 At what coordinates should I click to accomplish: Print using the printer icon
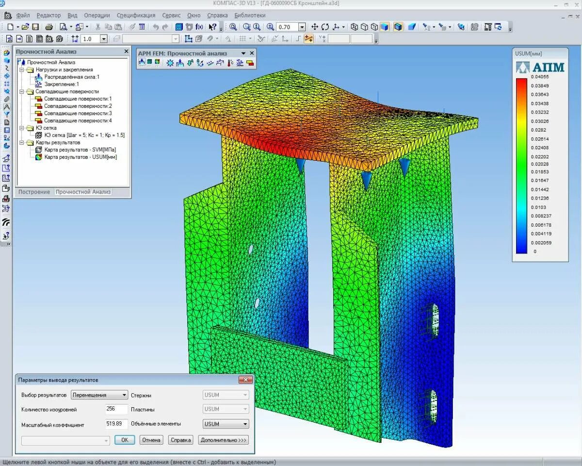click(x=49, y=27)
